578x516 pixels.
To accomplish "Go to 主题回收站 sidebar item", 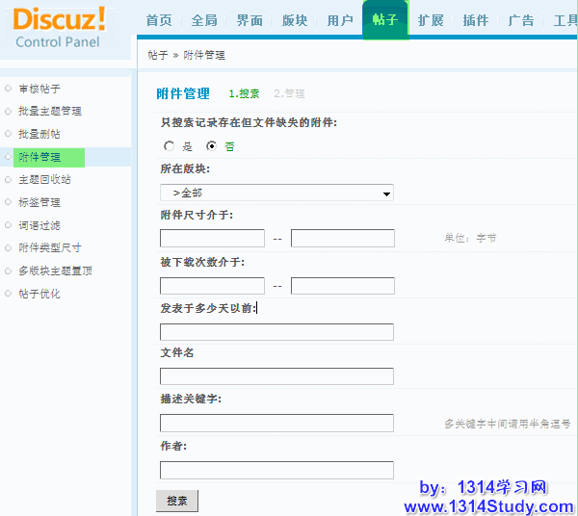I will pos(44,180).
